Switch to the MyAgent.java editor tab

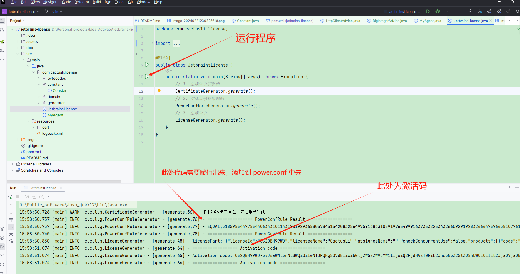427,21
